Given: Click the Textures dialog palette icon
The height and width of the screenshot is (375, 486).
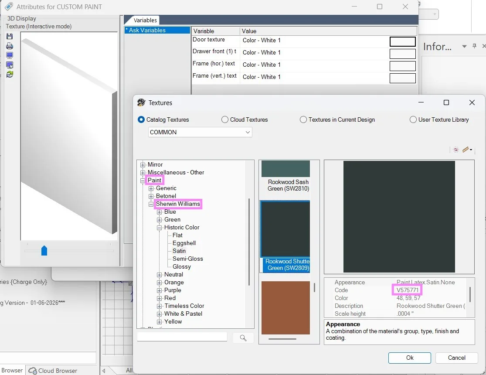Looking at the screenshot, I should pyautogui.click(x=141, y=102).
